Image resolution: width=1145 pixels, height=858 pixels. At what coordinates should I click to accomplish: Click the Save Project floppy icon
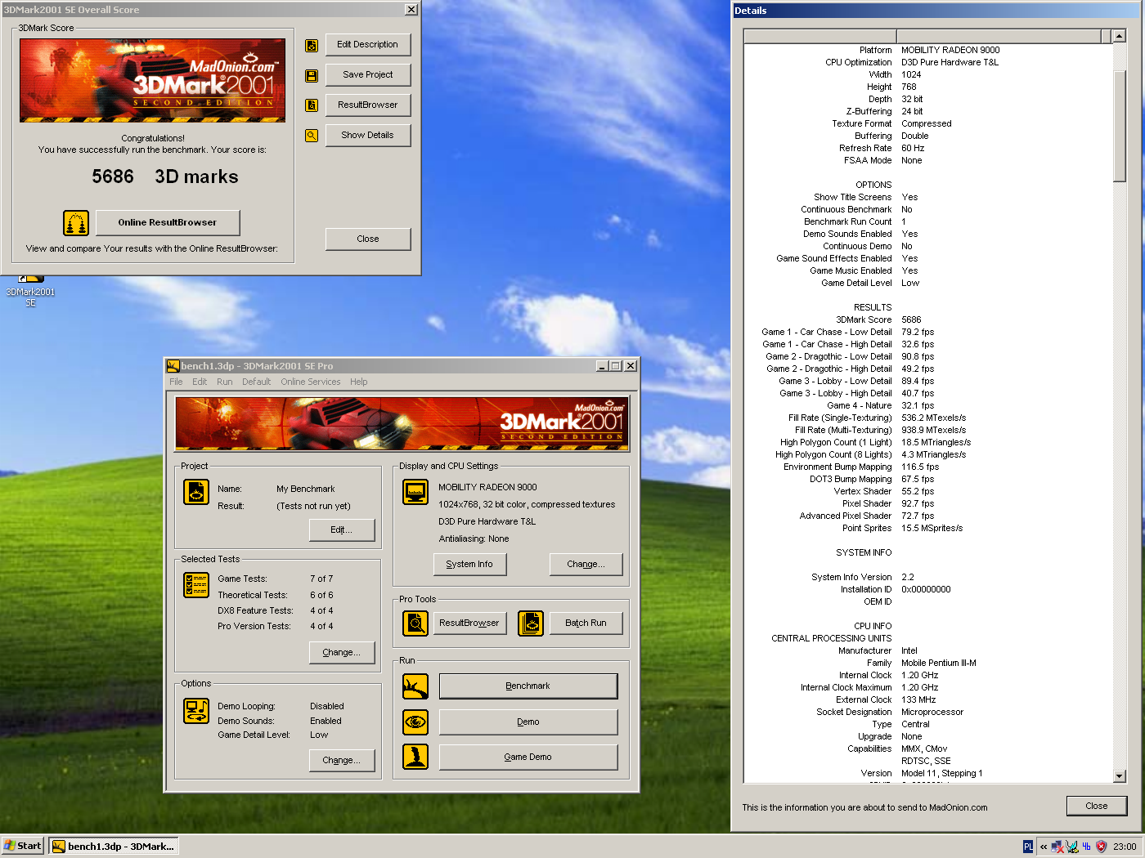[x=312, y=76]
